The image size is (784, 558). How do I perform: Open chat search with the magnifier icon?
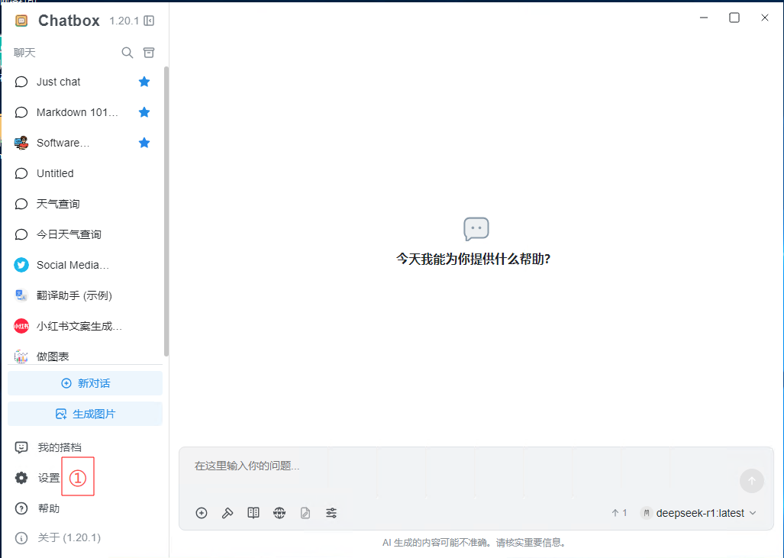(x=127, y=53)
